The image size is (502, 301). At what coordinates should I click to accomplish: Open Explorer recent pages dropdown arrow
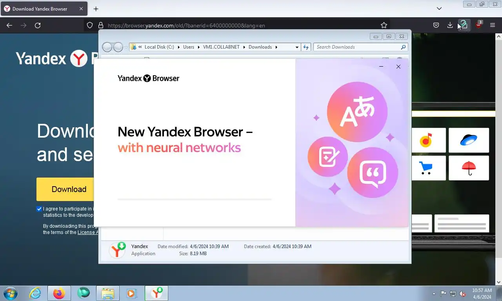point(126,47)
